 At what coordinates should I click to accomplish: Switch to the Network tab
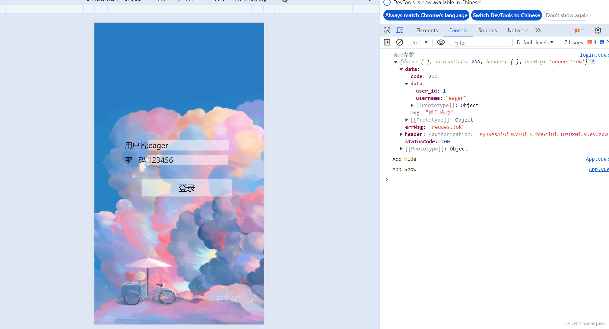tap(518, 30)
